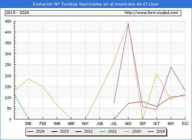The image size is (192, 140).
Task: Click the orange 2020 legend color line
Action: click(126, 132)
